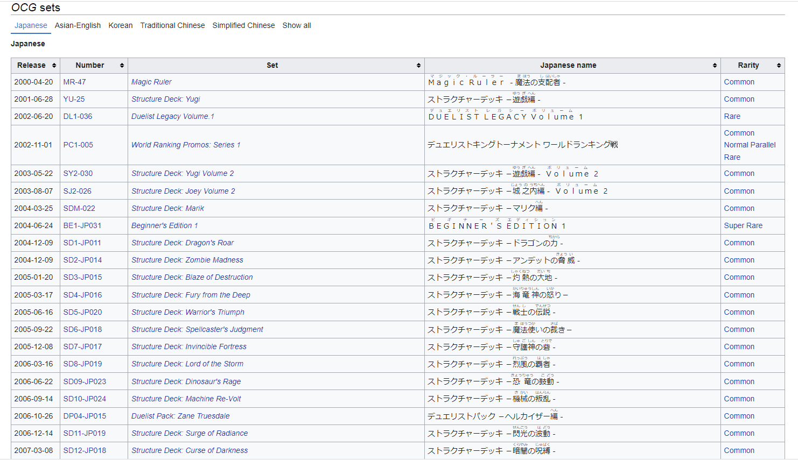Click card number SD5-JP020
Screen dimensions: 798x460
83,312
